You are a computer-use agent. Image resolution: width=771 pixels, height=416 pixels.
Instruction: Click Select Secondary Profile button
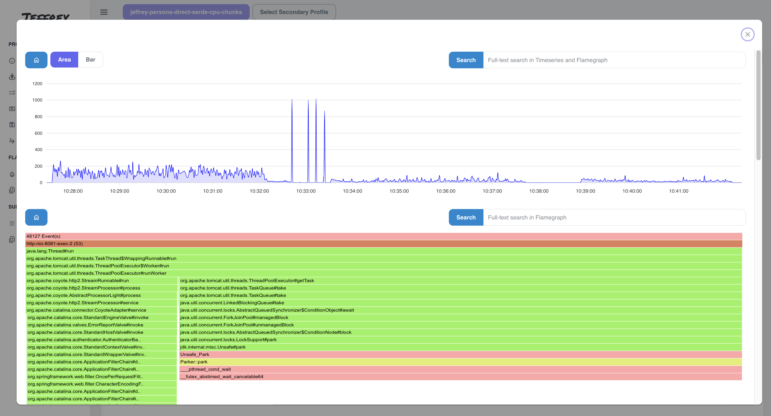coord(294,12)
